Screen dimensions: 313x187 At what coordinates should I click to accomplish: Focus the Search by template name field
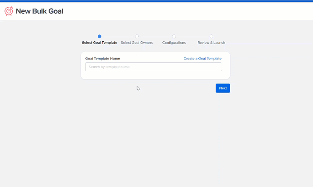coord(153,67)
